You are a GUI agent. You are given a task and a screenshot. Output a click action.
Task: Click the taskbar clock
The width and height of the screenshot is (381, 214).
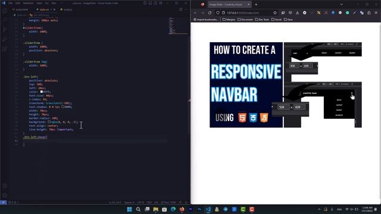367,209
